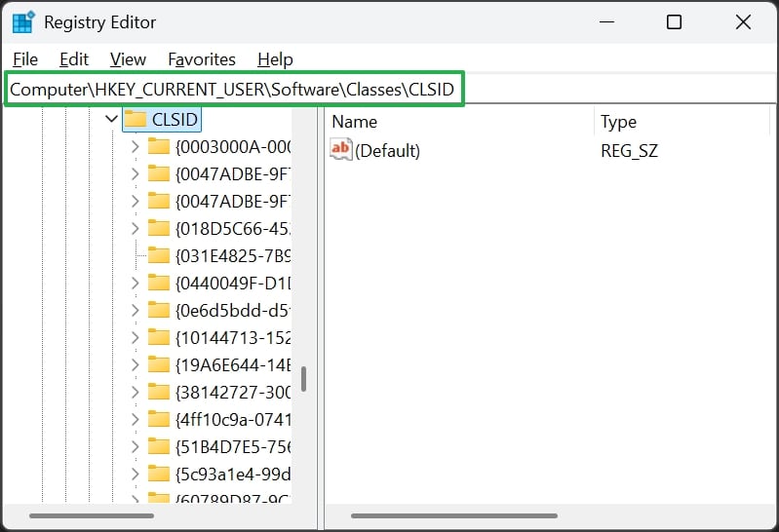
Task: Select the (Default) string value icon
Action: point(341,150)
